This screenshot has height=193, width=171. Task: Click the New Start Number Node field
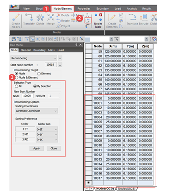point(27,96)
